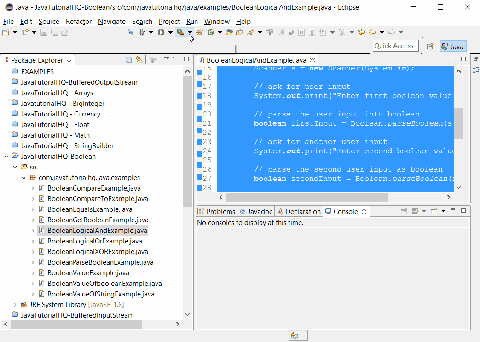The image size is (480, 342).
Task: Click the Open Task icon
Action: (x=239, y=32)
